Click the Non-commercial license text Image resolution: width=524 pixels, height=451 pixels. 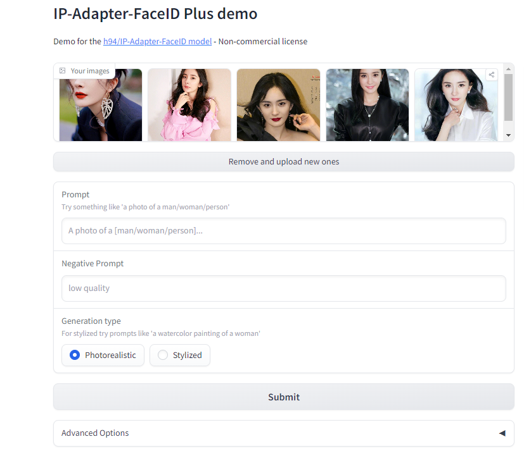[x=263, y=41]
